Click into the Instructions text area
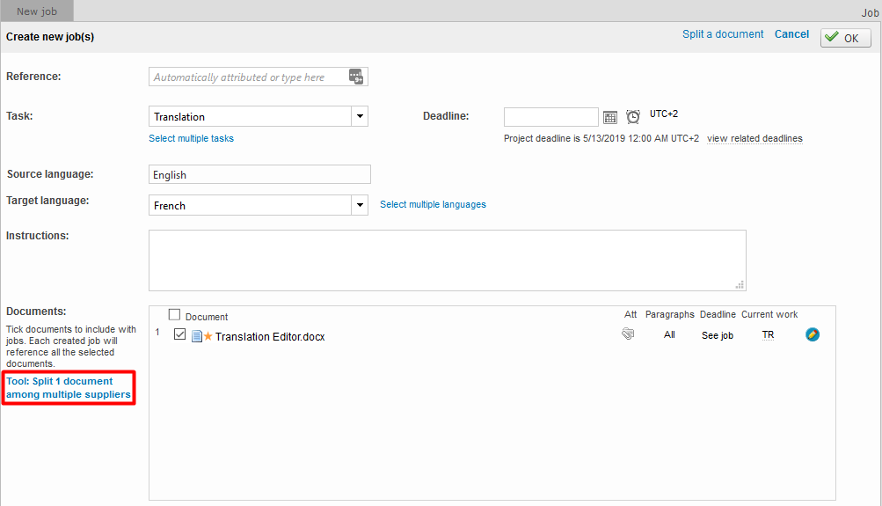Image resolution: width=882 pixels, height=506 pixels. (447, 260)
